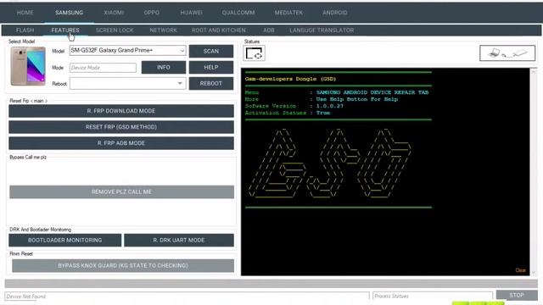Click 'Gsm-developers Dongle (GSD)' console heading

pyautogui.click(x=290, y=79)
